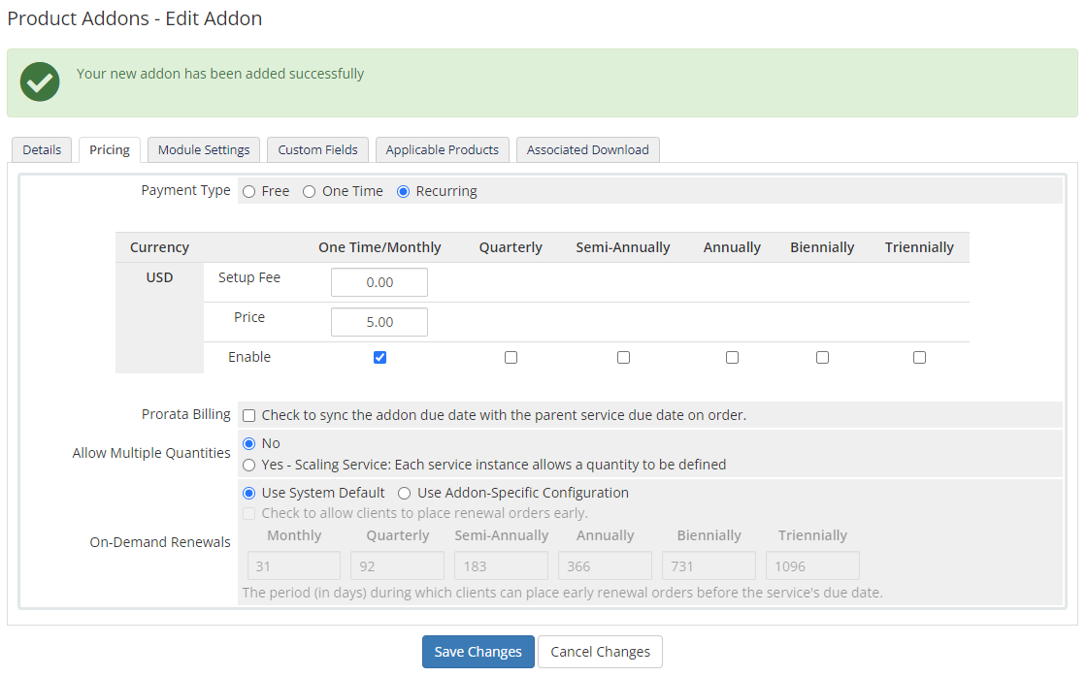This screenshot has height=677, width=1088.
Task: Uncheck the One Time/Monthly enable checkbox
Action: (x=380, y=358)
